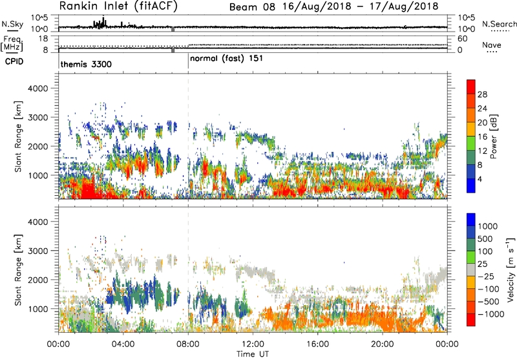Click the 'N.Sky' label
This screenshot has height=358, width=517.
point(12,24)
